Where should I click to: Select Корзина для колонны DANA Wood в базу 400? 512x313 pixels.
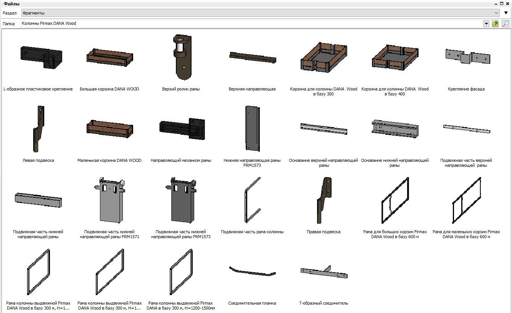click(x=395, y=57)
